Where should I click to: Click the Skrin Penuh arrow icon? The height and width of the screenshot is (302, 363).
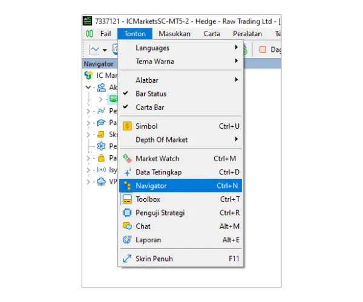click(127, 259)
